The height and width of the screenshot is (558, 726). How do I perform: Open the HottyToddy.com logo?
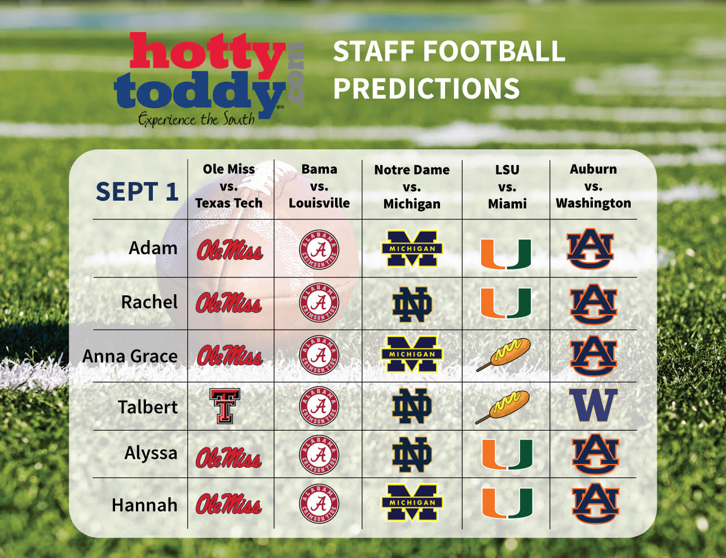pos(209,79)
